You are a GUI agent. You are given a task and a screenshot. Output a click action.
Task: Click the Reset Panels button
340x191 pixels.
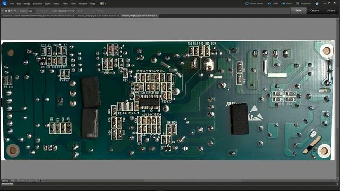pyautogui.click(x=254, y=4)
